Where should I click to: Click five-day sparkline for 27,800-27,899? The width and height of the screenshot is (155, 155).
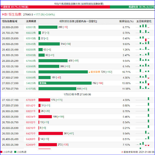143,83
